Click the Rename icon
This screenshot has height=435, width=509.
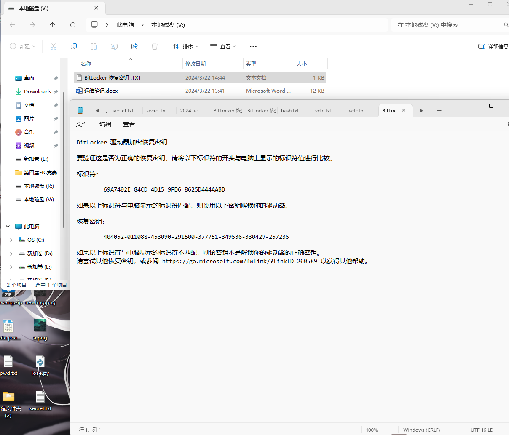point(114,46)
